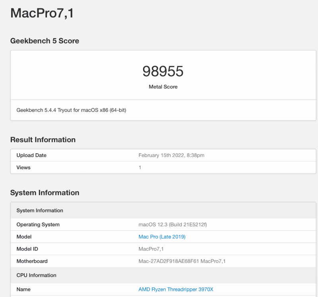Select the February 15th upload date value

pyautogui.click(x=172, y=155)
